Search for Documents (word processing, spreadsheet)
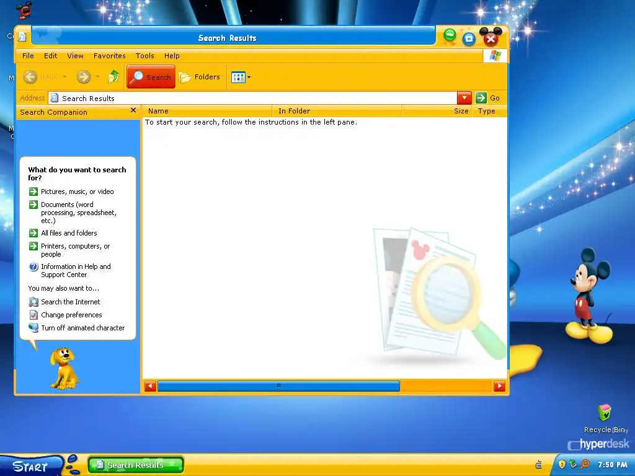 (x=79, y=213)
